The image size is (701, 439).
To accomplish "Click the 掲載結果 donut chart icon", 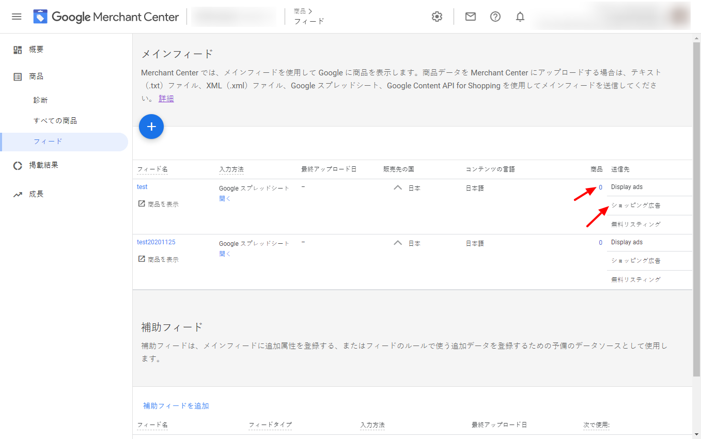I will click(x=18, y=165).
